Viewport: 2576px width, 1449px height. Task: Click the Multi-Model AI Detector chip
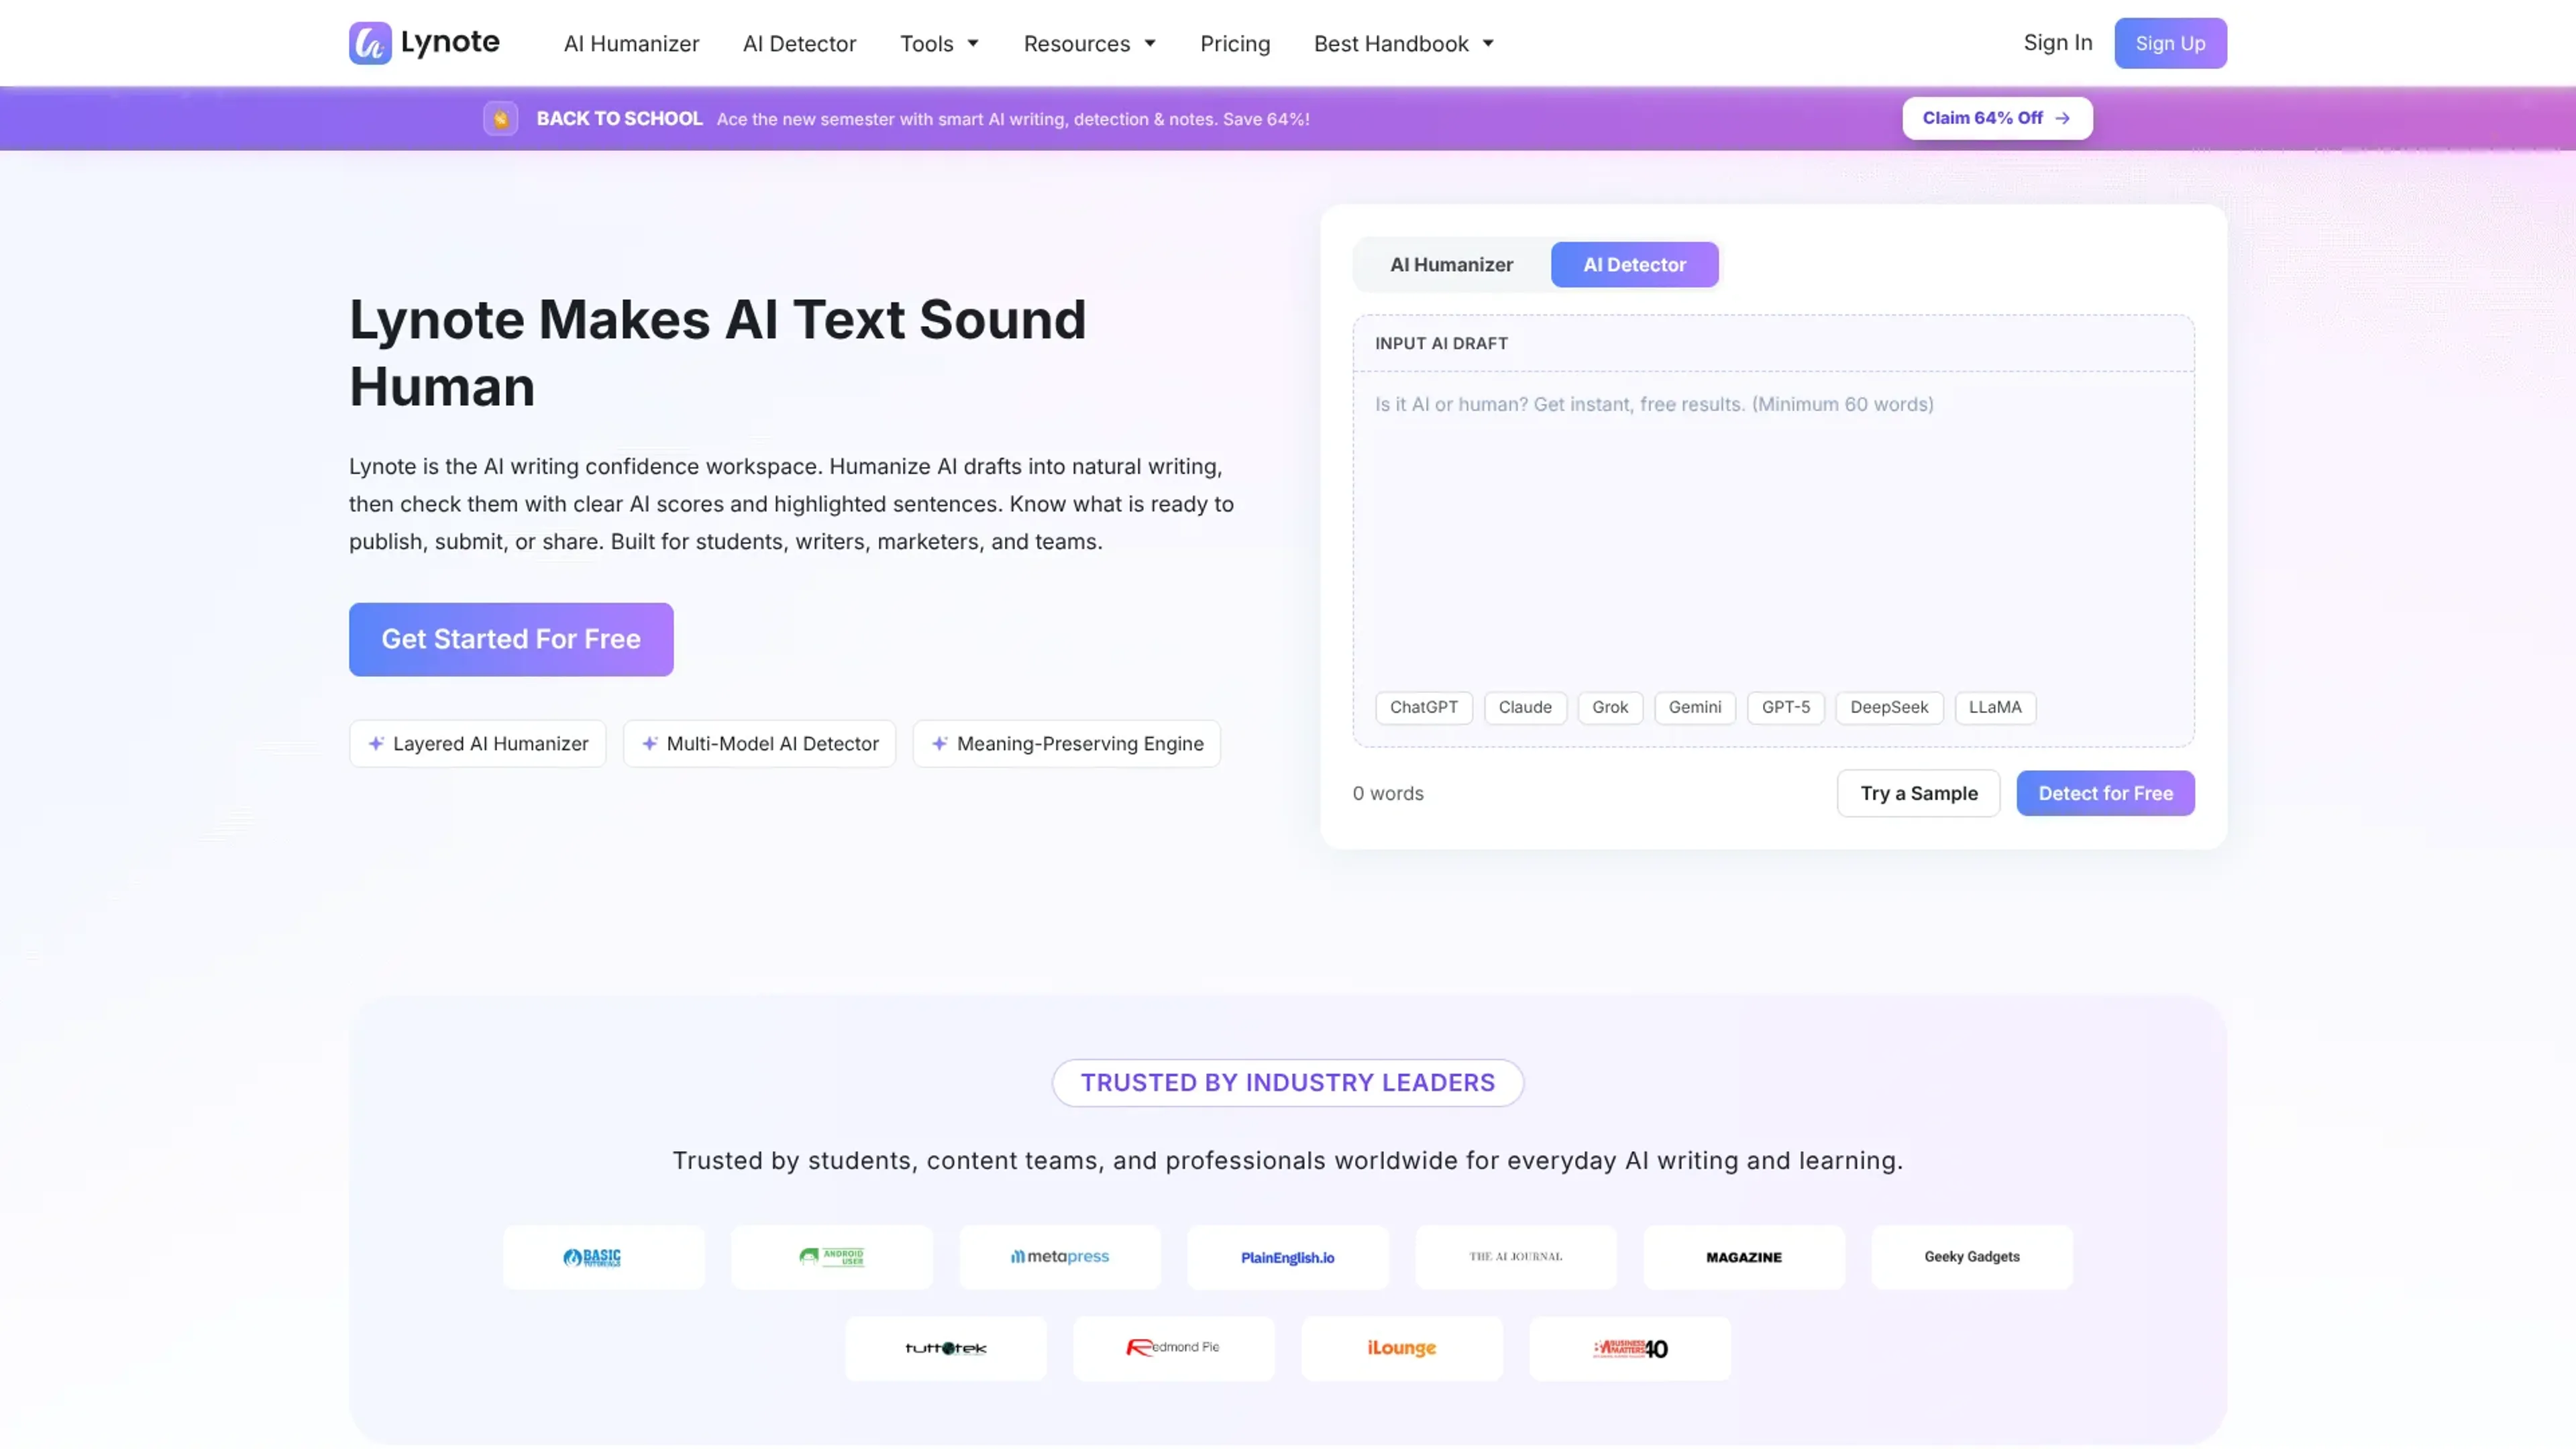[759, 743]
